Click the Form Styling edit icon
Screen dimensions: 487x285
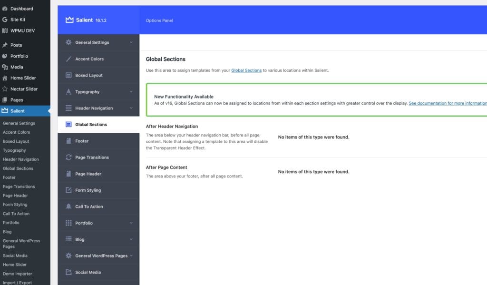tap(68, 190)
